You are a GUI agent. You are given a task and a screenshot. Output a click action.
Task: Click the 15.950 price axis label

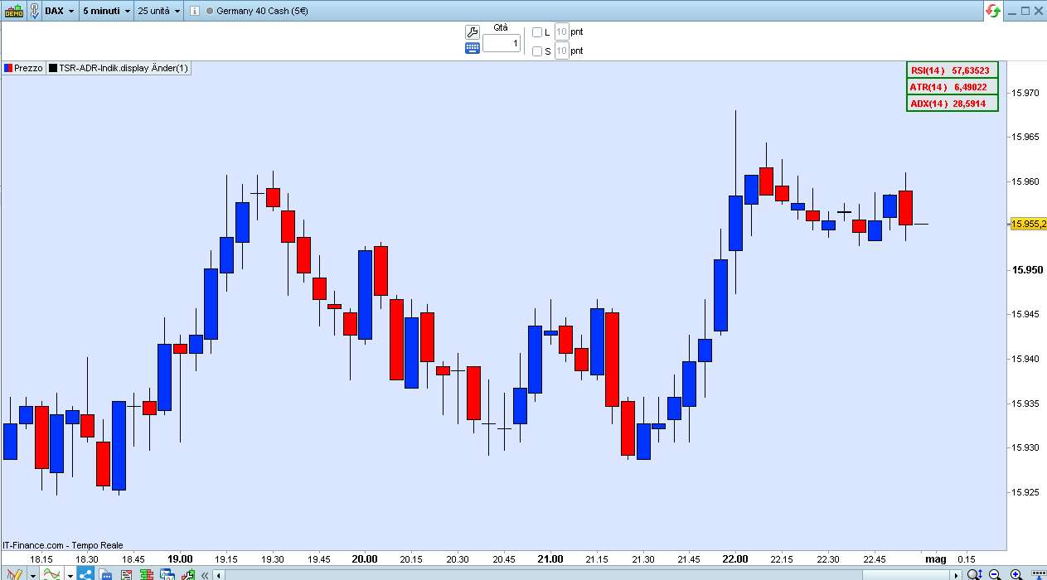(1026, 270)
